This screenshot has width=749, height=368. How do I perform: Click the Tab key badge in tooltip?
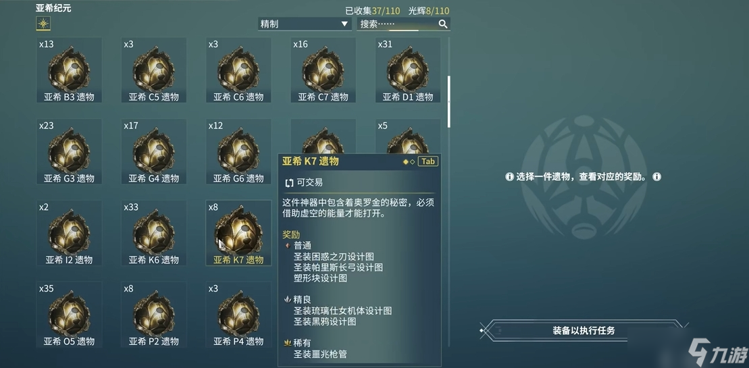pyautogui.click(x=428, y=161)
